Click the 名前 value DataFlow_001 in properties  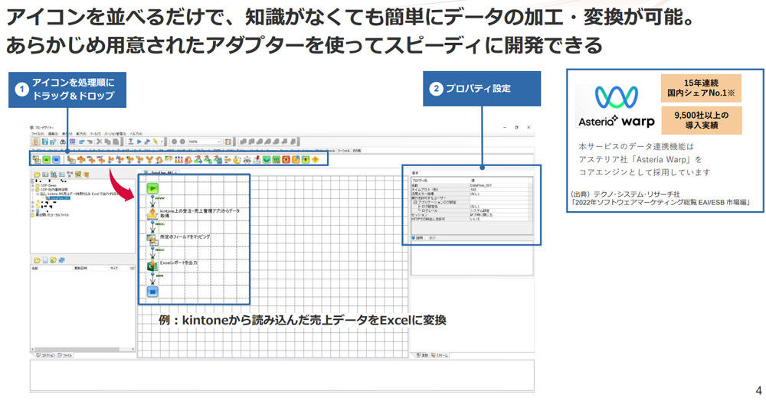click(499, 185)
